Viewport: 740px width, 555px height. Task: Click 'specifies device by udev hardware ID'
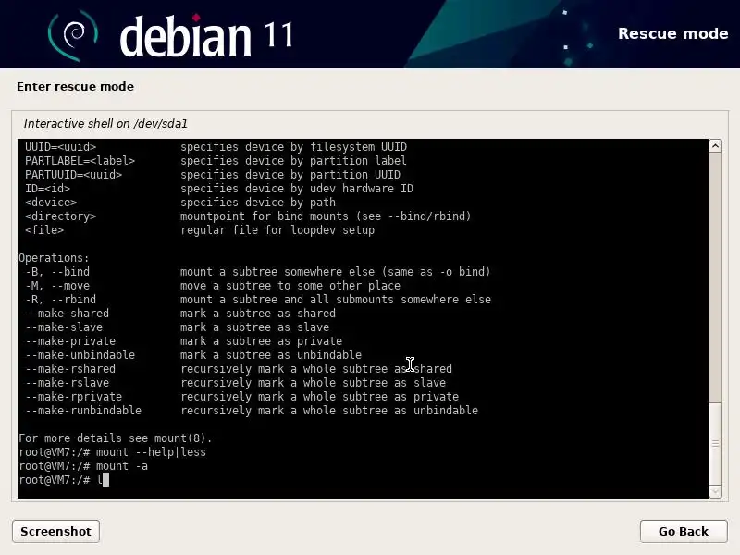[297, 189]
